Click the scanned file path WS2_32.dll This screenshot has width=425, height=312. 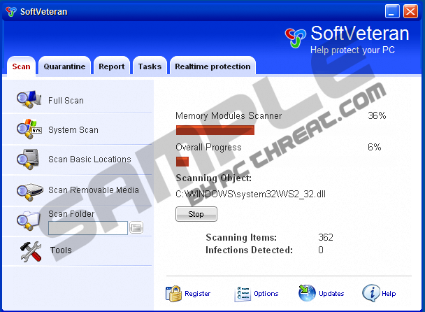point(250,194)
